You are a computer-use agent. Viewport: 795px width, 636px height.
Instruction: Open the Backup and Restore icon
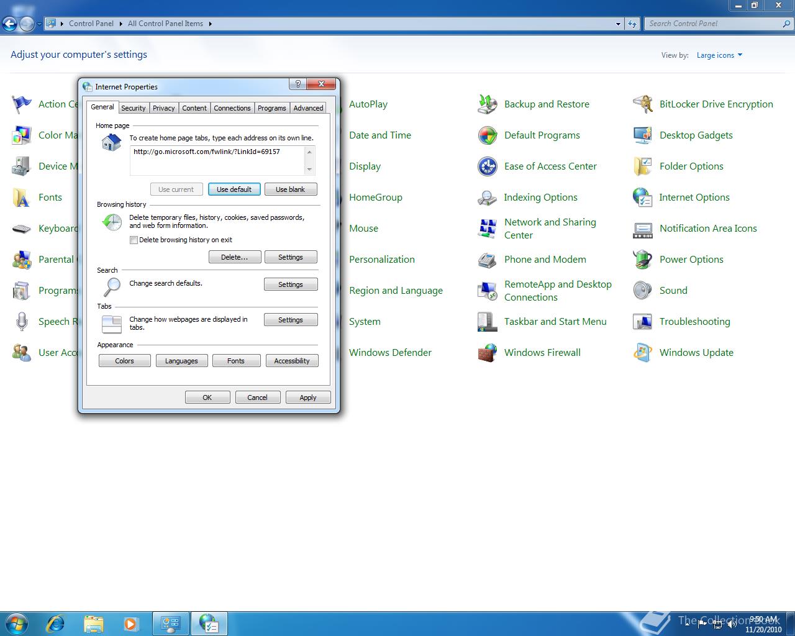488,104
